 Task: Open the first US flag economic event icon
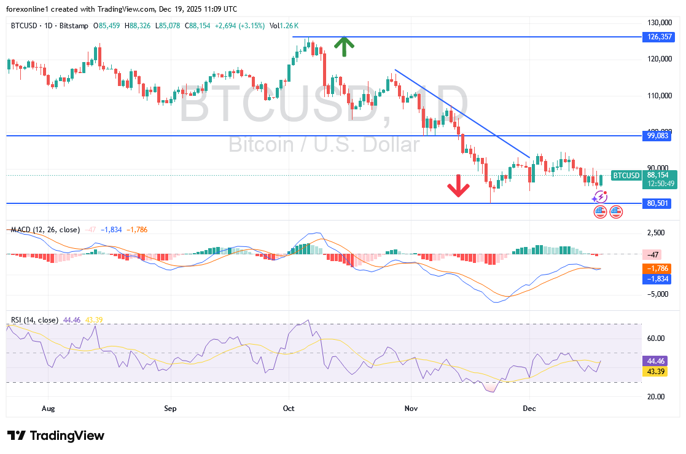tap(599, 211)
